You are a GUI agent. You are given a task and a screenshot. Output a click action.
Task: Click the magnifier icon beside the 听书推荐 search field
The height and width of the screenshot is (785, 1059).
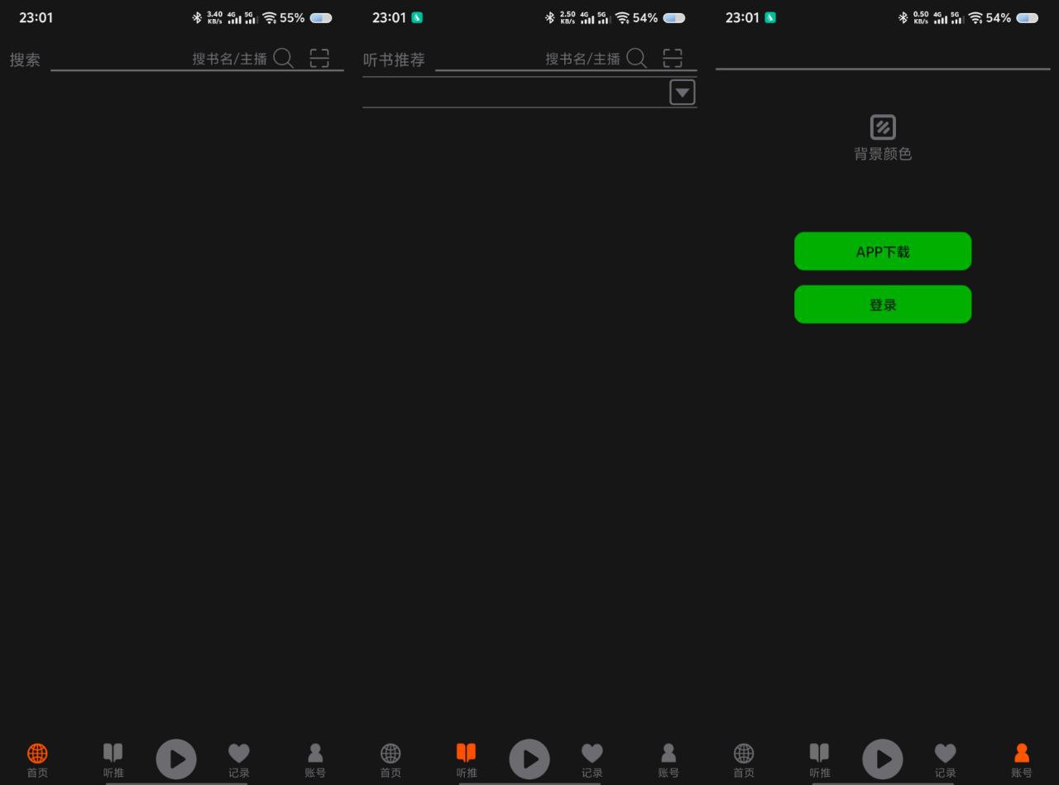click(636, 58)
